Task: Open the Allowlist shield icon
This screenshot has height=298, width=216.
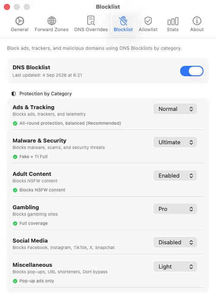Action: pyautogui.click(x=148, y=21)
